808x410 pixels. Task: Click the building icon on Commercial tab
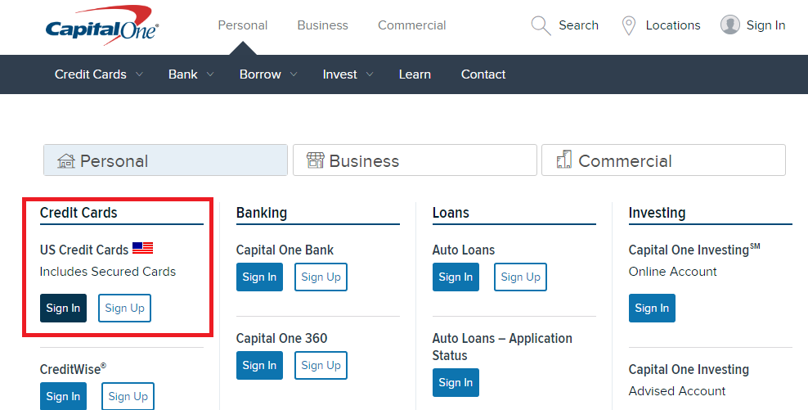tap(564, 160)
